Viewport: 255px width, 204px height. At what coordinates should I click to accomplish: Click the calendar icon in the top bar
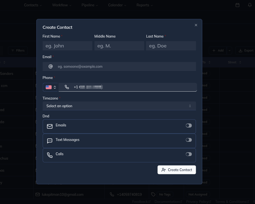[x=237, y=5]
